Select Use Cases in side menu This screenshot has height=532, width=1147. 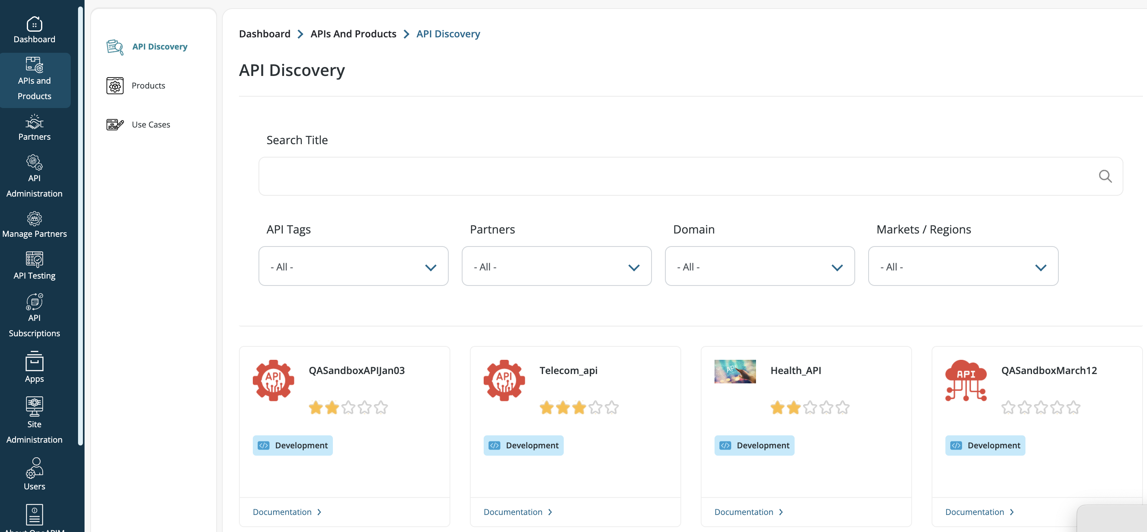(x=151, y=125)
